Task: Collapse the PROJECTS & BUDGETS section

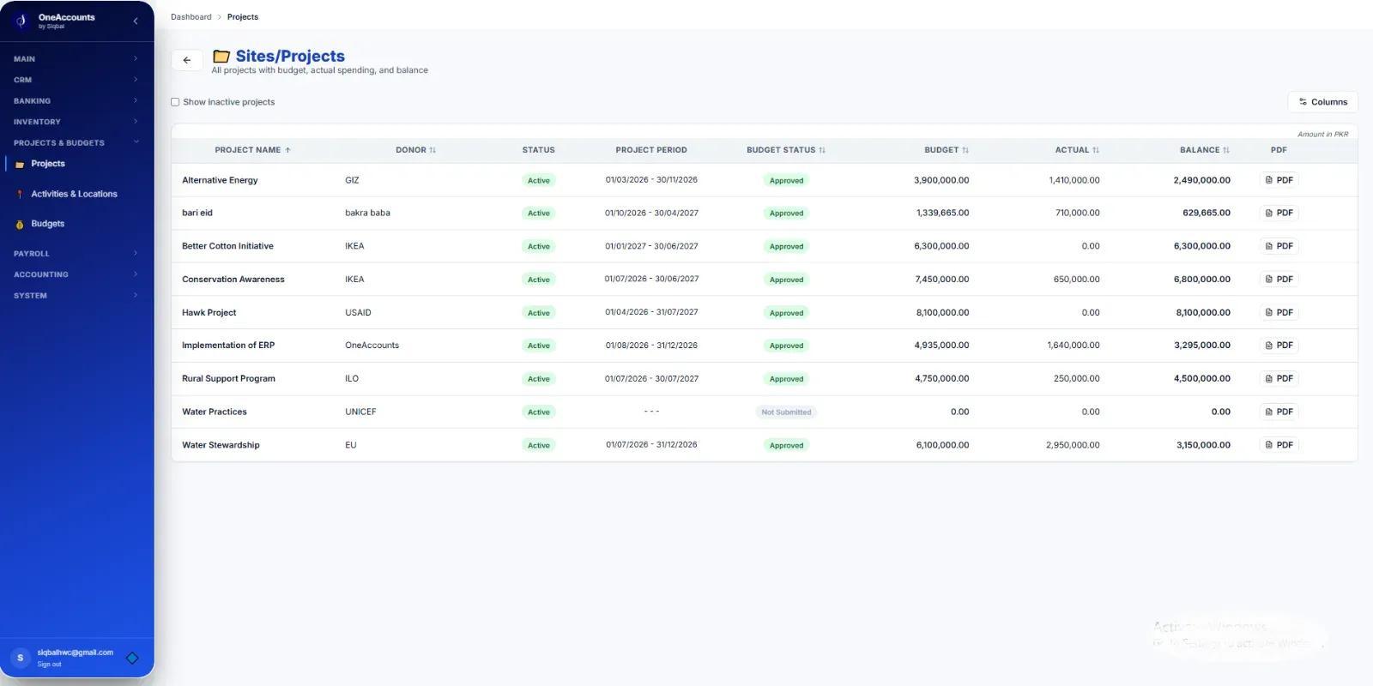Action: point(76,143)
